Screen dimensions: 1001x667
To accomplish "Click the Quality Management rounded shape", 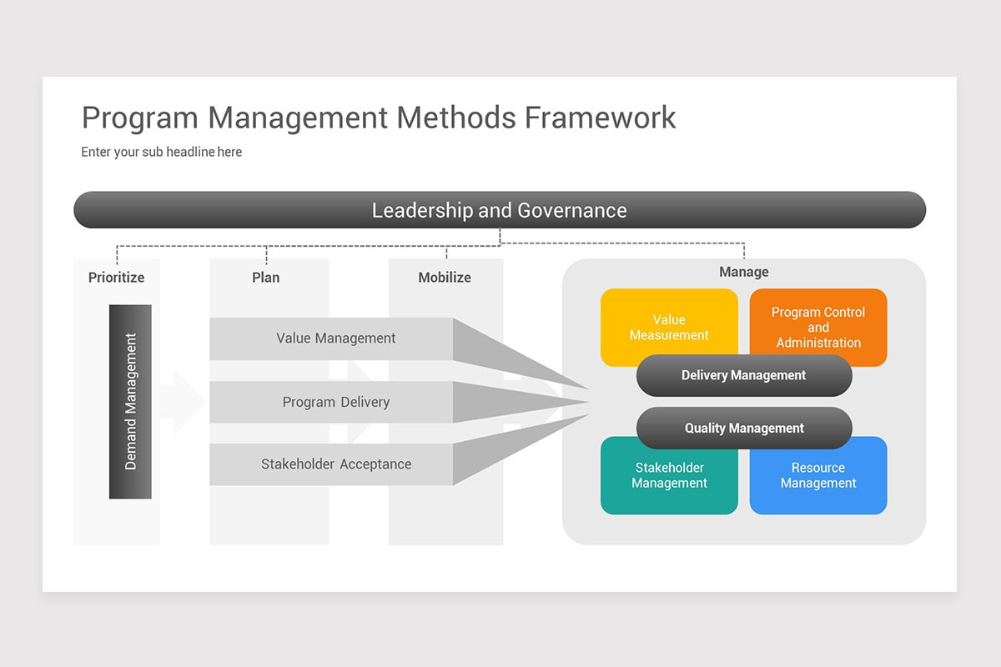I will [743, 428].
